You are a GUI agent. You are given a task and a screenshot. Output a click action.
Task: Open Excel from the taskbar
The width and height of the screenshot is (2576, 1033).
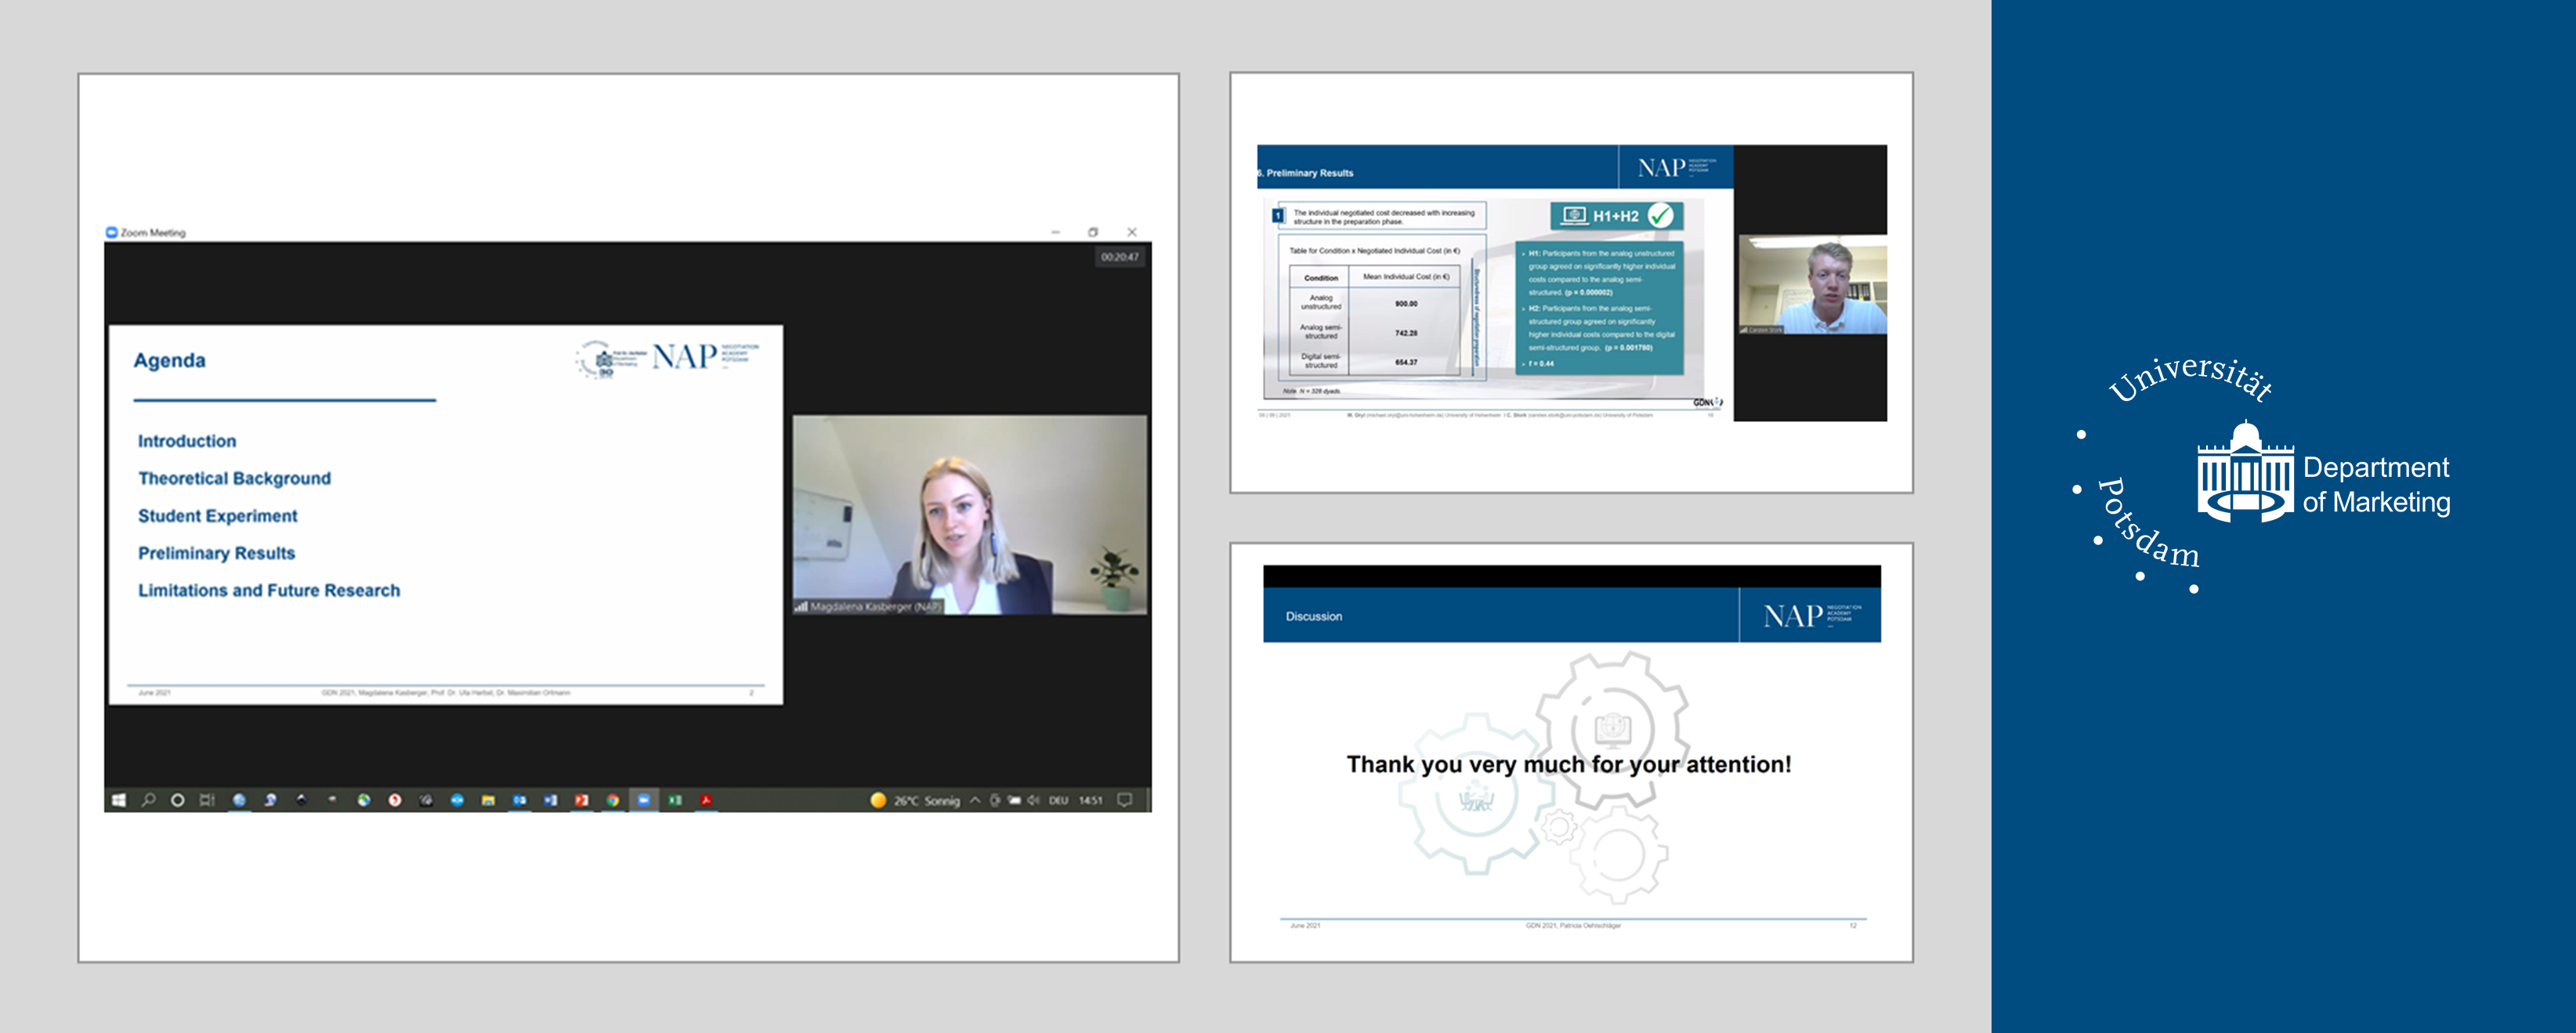pyautogui.click(x=675, y=800)
